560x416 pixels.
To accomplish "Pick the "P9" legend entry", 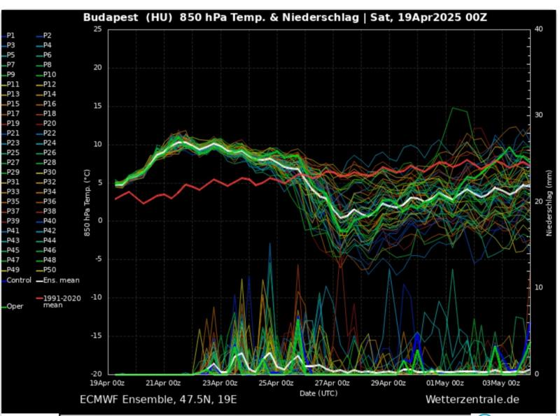I will click(x=8, y=75).
